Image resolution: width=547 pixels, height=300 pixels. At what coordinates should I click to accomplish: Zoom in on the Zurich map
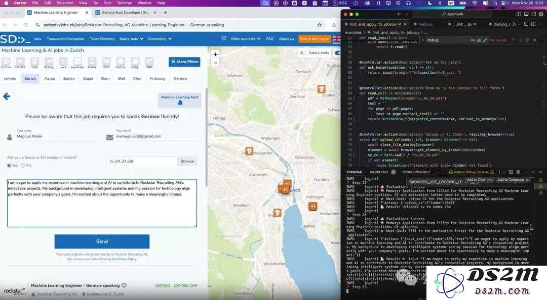tap(215, 54)
